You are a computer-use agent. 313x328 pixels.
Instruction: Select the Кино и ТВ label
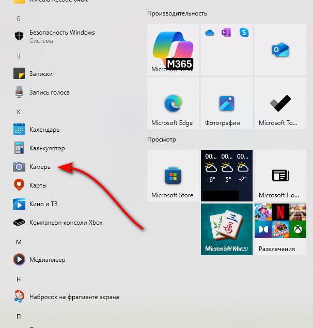[43, 204]
